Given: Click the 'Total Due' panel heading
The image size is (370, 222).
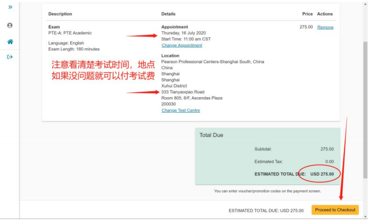Looking at the screenshot, I should (211, 135).
